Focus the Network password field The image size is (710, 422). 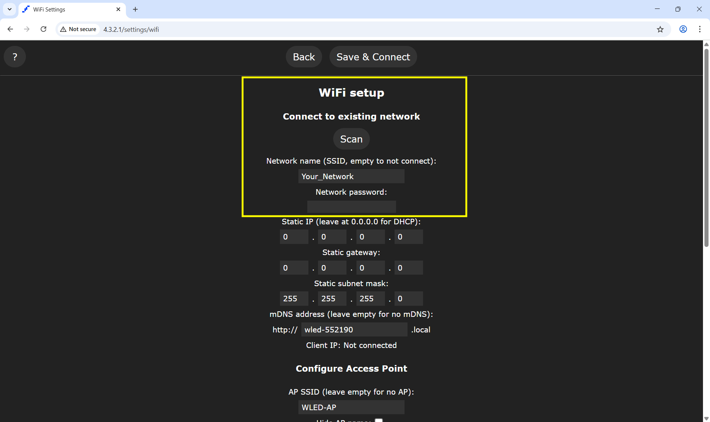coord(351,207)
